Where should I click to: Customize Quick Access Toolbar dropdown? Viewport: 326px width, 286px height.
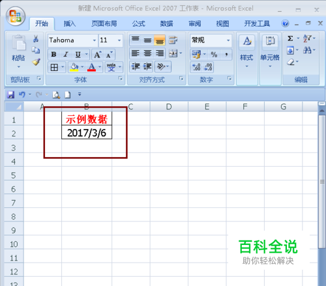[80, 94]
